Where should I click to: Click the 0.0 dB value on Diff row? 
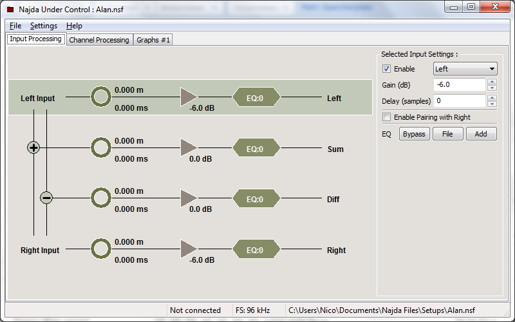point(200,209)
